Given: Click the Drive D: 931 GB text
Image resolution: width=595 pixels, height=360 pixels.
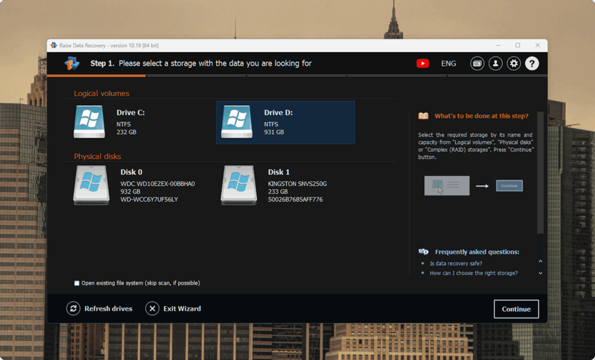Looking at the screenshot, I should pyautogui.click(x=274, y=132).
